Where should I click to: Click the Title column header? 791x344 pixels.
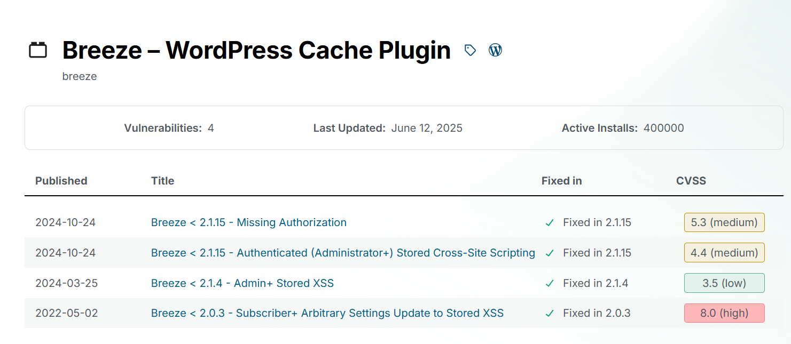(x=163, y=181)
